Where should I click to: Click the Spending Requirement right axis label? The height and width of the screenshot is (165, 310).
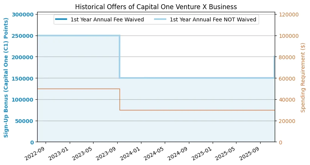303,78
